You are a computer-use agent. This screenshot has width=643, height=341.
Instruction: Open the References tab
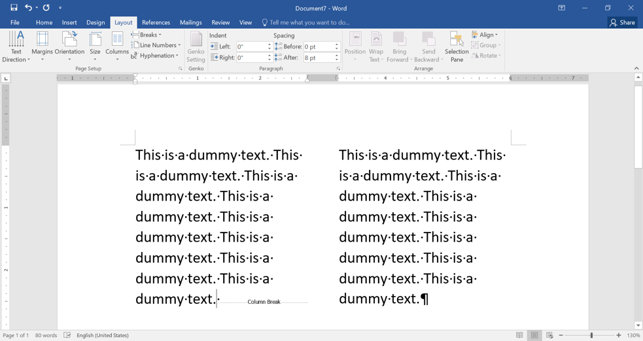pos(156,22)
